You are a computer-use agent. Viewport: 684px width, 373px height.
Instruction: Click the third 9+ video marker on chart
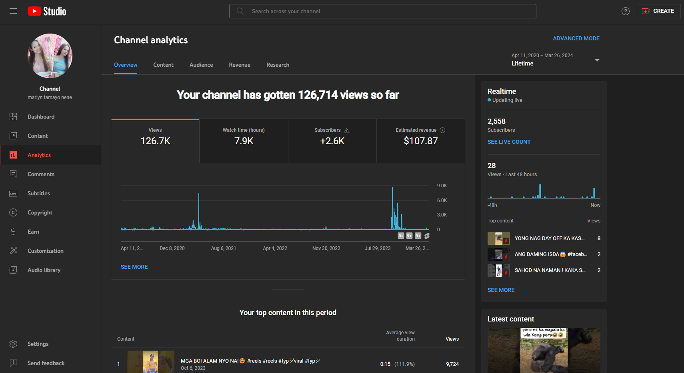coord(418,236)
